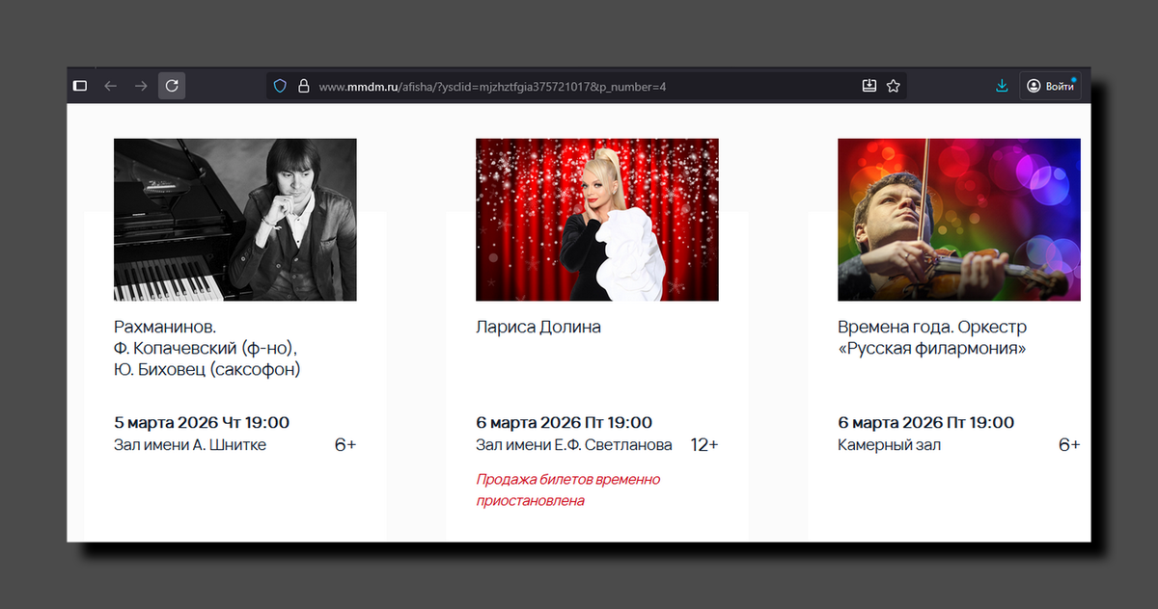Click the 12+ age rating badge
Viewport: 1158px width, 609px height.
coord(705,444)
